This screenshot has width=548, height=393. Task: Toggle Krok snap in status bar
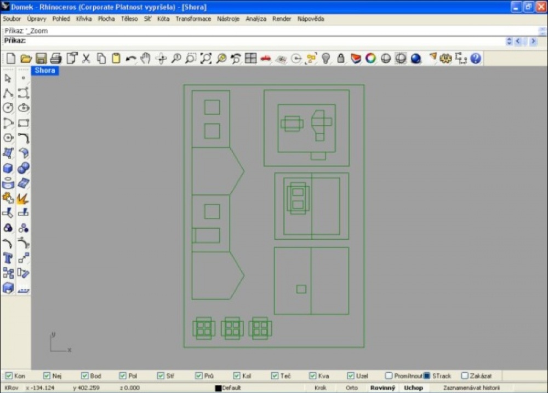pyautogui.click(x=321, y=388)
